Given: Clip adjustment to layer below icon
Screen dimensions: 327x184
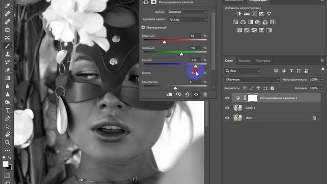Looking at the screenshot, I should [169, 95].
